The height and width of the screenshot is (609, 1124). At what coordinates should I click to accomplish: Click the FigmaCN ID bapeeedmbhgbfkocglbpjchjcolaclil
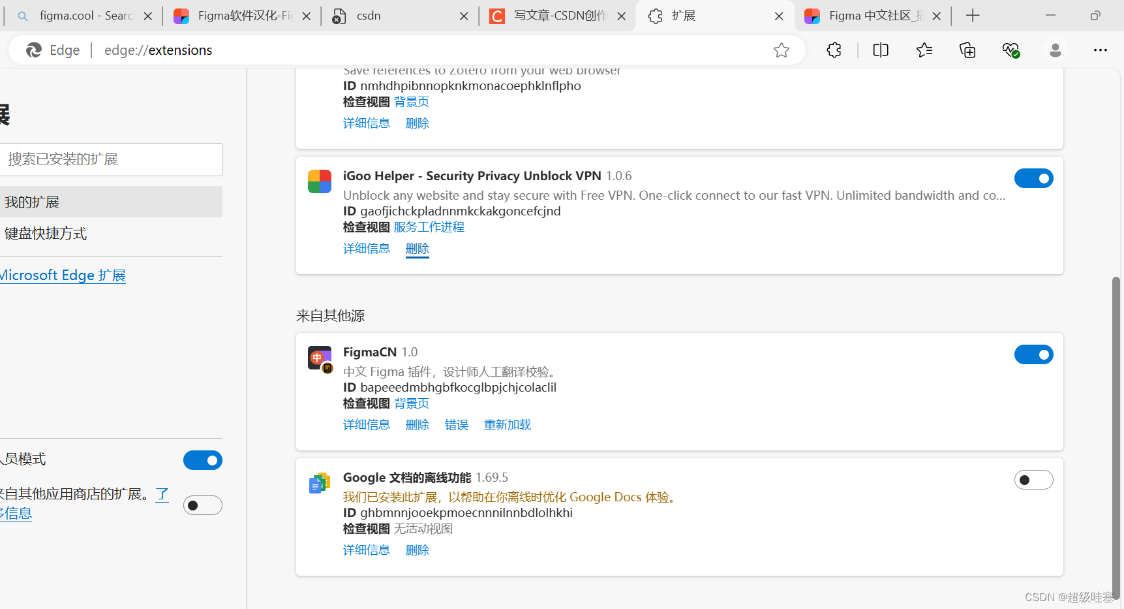point(458,388)
